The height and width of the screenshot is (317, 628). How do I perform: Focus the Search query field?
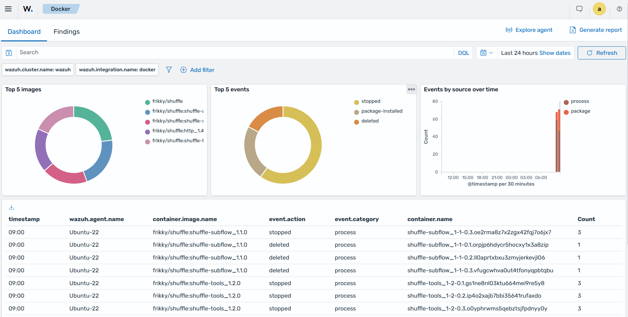pos(235,53)
